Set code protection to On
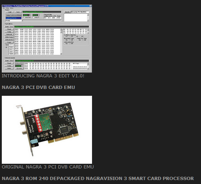Viewport: 201px width, 184px height. pos(65,44)
